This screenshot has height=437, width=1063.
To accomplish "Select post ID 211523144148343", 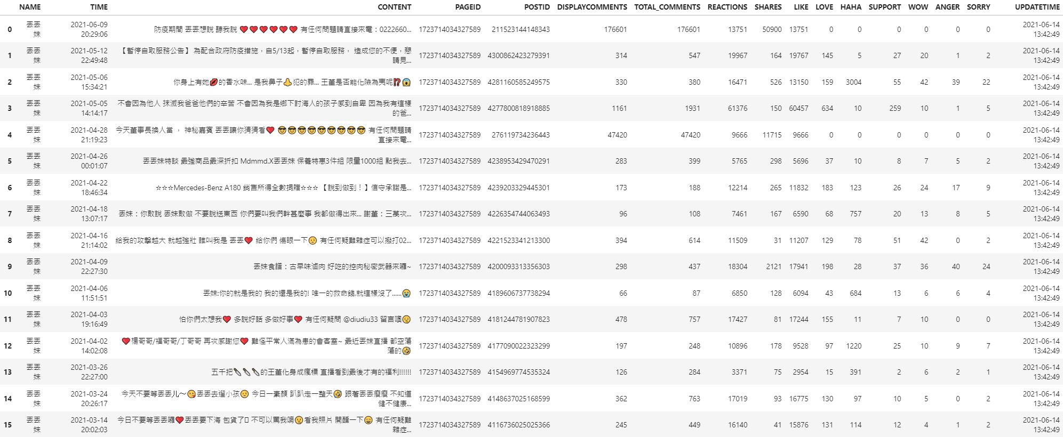I will point(521,29).
